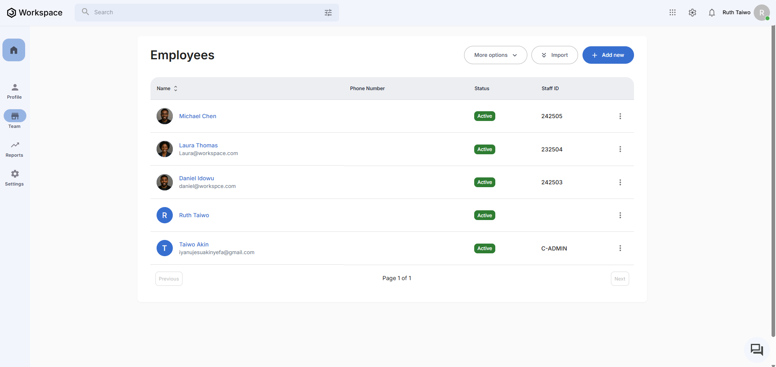Open the apps grid launcher
Screen dimensions: 776x367
pos(672,13)
